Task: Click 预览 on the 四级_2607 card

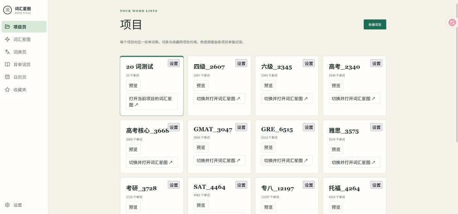Action: click(201, 85)
